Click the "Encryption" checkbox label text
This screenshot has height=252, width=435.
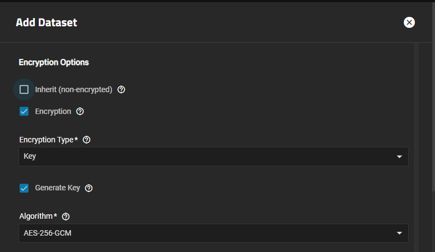(53, 111)
